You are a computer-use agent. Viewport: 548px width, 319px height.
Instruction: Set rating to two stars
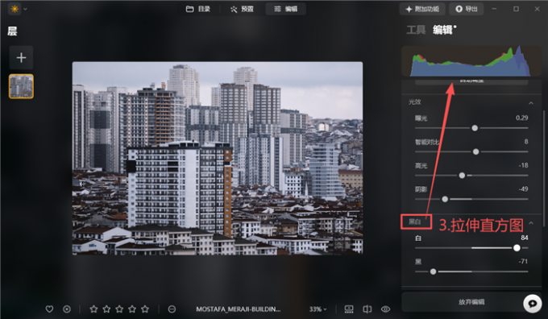[x=106, y=309]
